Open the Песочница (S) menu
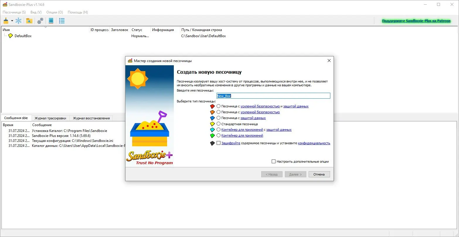Image resolution: width=459 pixels, height=237 pixels. [x=14, y=12]
